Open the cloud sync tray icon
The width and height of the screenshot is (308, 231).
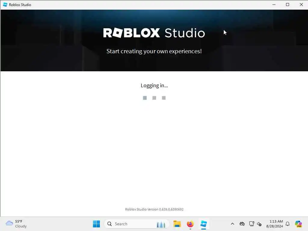click(242, 224)
